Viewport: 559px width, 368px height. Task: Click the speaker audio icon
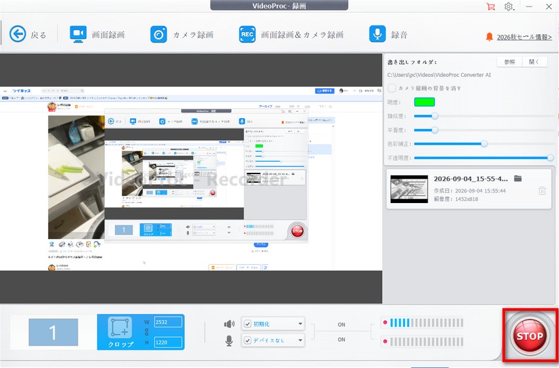pos(229,324)
